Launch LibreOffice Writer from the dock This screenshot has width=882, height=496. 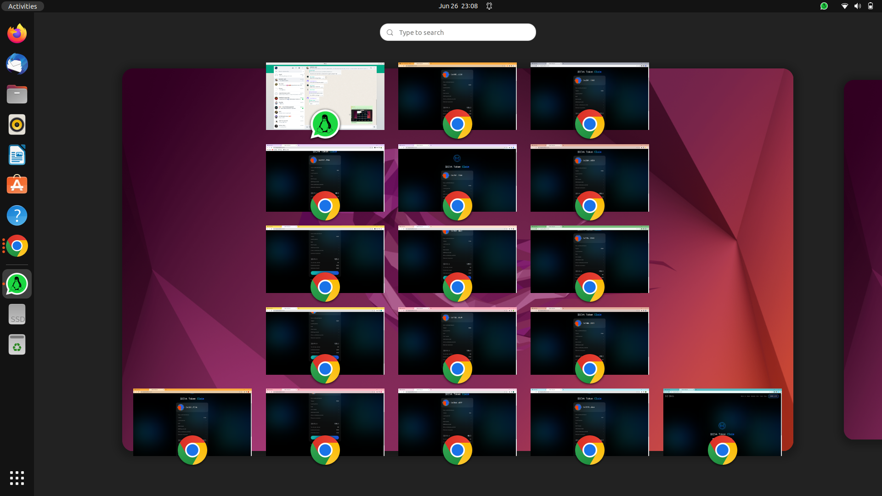(x=17, y=155)
